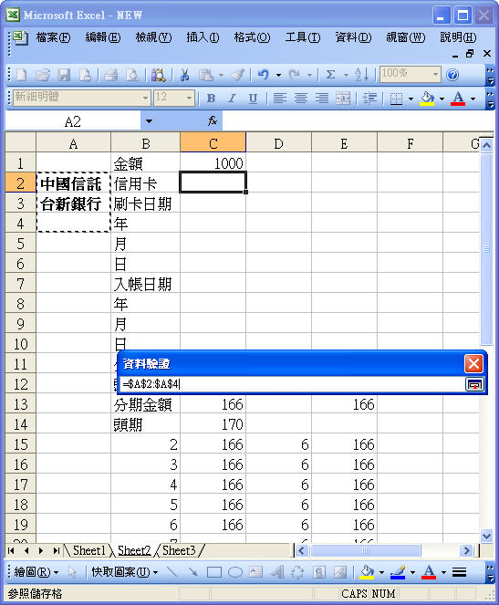This screenshot has height=605, width=499.
Task: Open the 編輯(E) Edit menu
Action: 103,37
